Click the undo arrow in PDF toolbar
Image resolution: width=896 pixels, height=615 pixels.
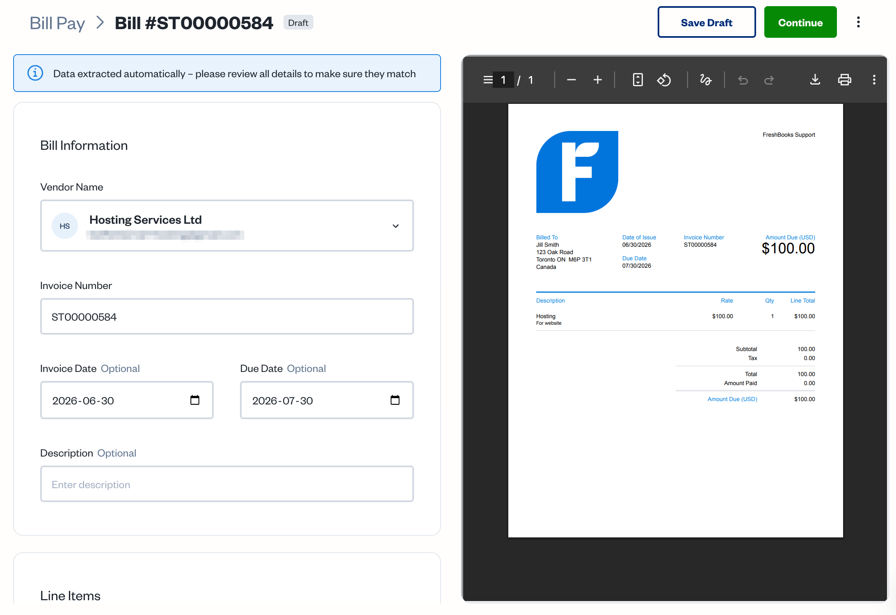tap(743, 80)
